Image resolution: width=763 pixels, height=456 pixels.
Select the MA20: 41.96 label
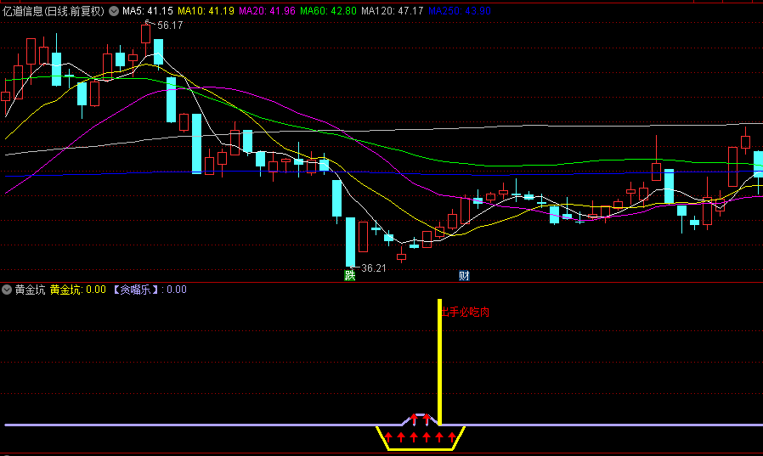click(x=267, y=11)
